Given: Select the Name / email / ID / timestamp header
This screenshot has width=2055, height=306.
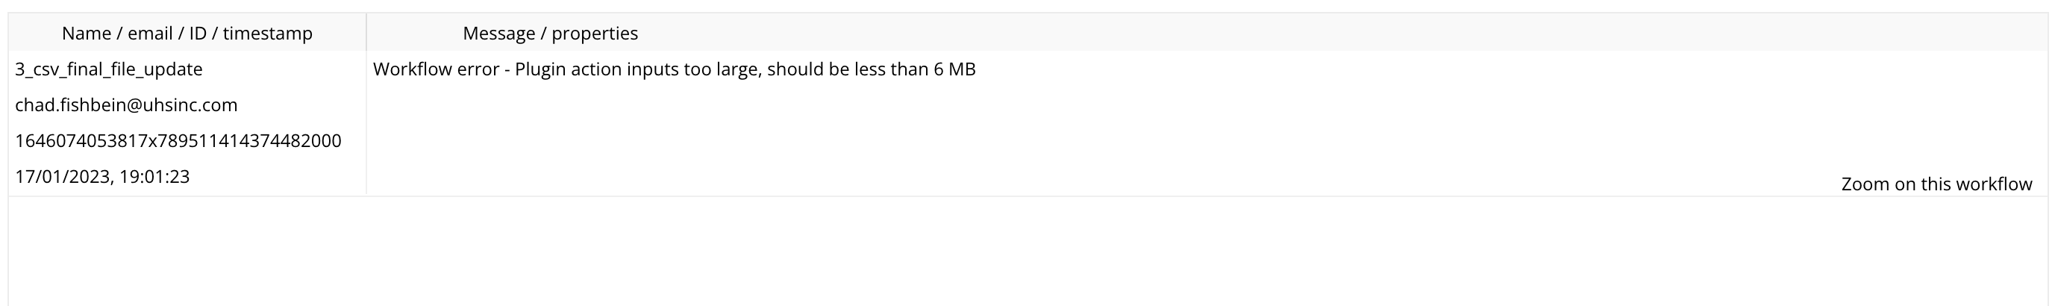Looking at the screenshot, I should coord(187,34).
